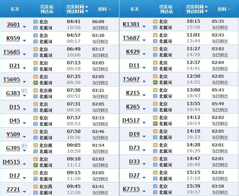The height and width of the screenshot is (196, 239).
Task: Click pass-through icon for D11 北戴河
Action: [155, 69]
